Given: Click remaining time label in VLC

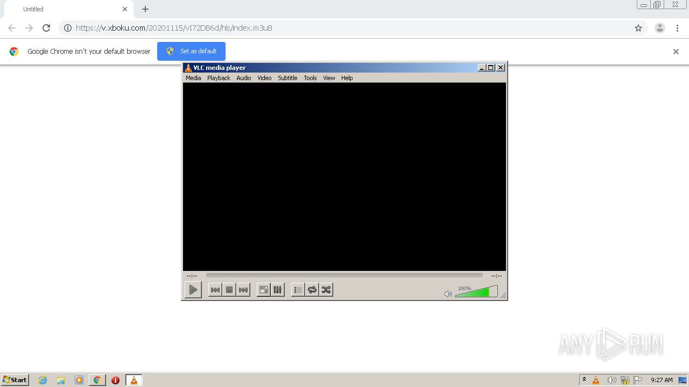Looking at the screenshot, I should [496, 276].
